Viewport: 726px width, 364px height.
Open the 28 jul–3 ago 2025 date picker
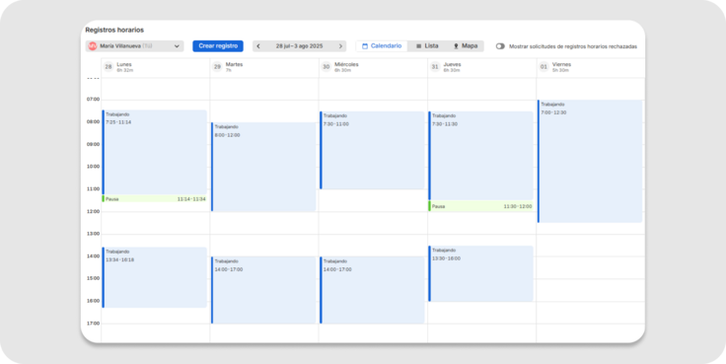point(300,46)
